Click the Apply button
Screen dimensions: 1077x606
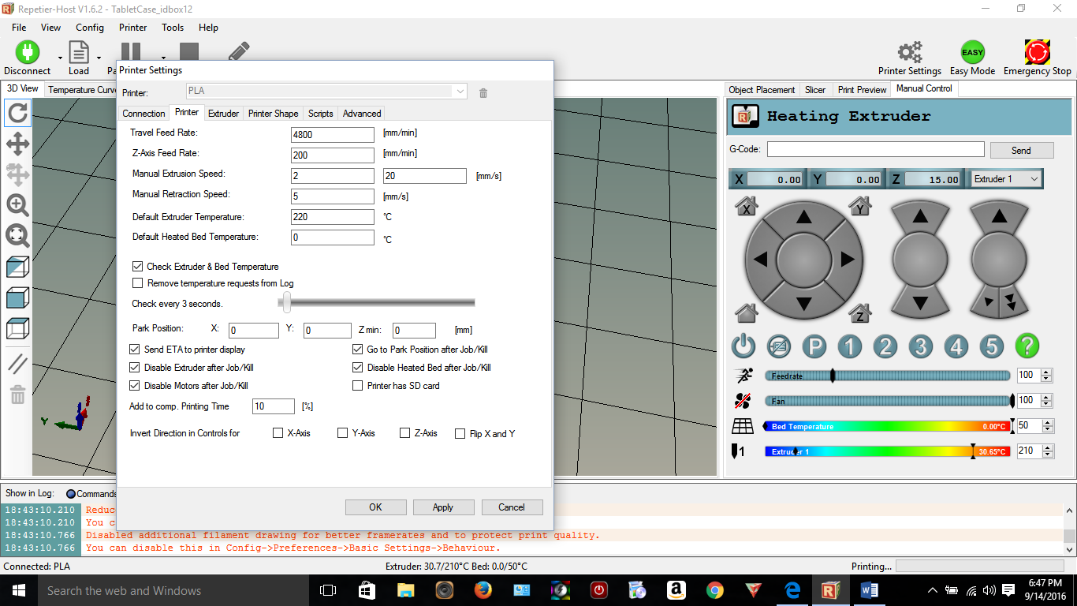point(443,507)
